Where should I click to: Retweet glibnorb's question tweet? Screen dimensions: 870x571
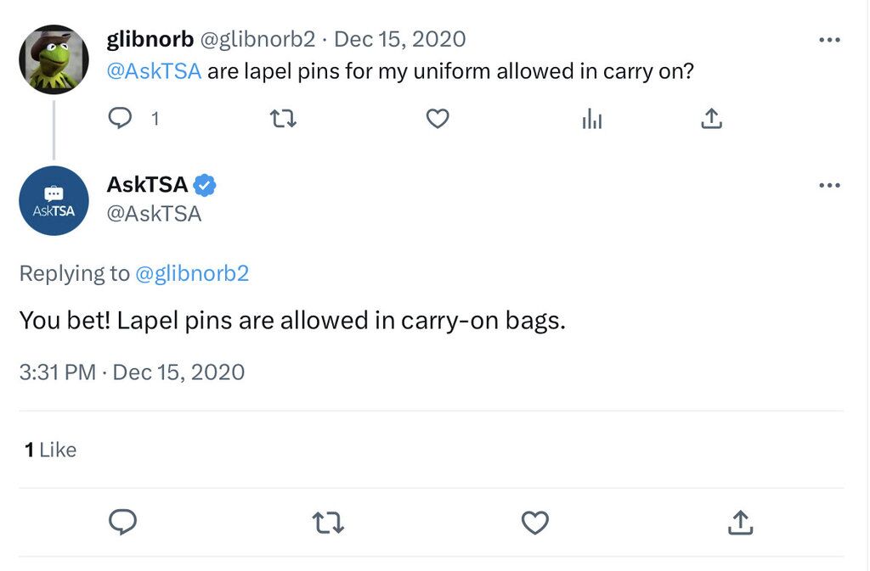282,119
